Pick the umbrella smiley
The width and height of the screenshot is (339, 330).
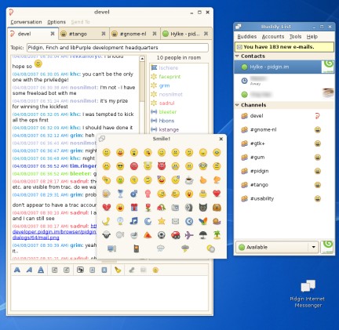[203, 235]
